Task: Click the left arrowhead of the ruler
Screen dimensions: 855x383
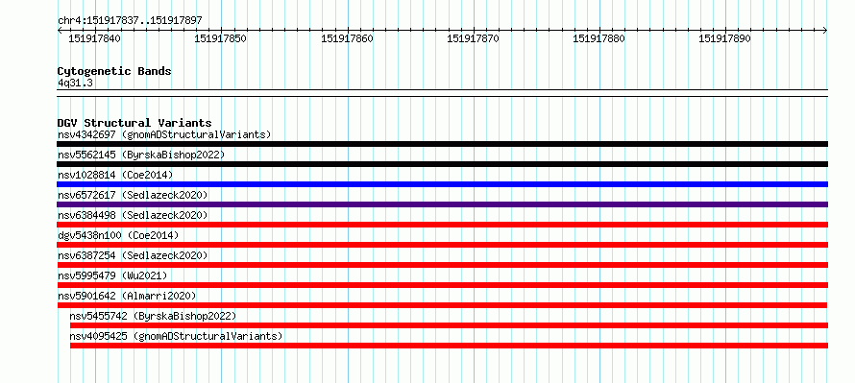Action: tap(60, 31)
